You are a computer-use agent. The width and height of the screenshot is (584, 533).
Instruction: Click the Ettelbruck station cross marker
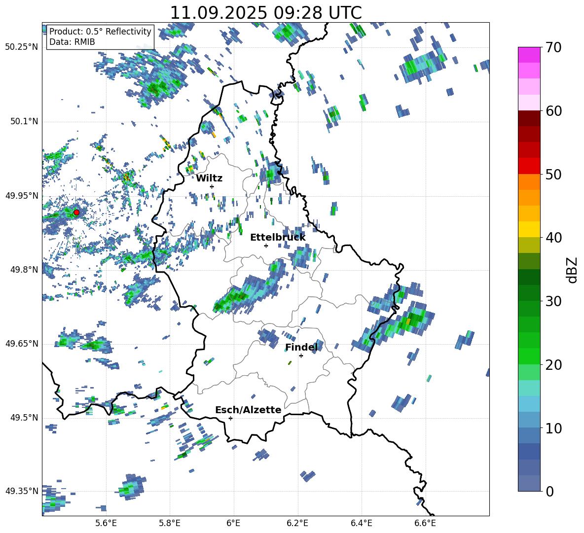[266, 246]
